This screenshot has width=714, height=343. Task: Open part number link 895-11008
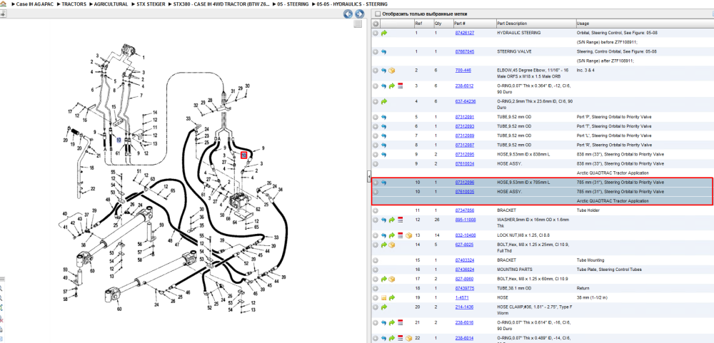466,219
